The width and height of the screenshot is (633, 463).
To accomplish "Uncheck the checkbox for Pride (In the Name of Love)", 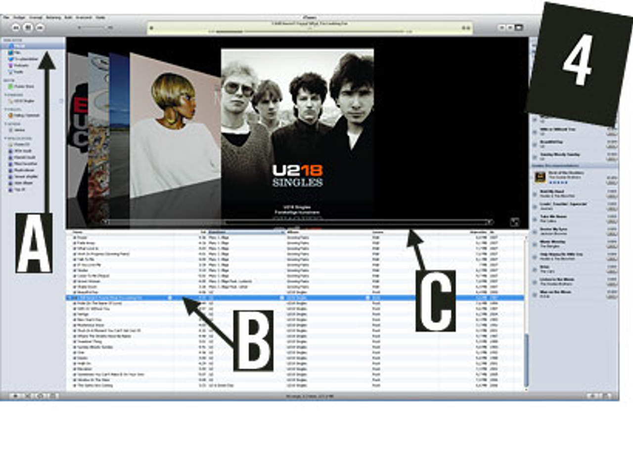I will click(x=74, y=303).
